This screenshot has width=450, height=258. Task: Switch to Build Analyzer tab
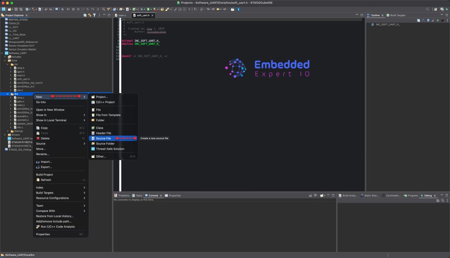348,196
